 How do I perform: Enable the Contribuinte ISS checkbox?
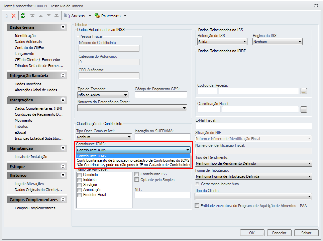(x=136, y=174)
